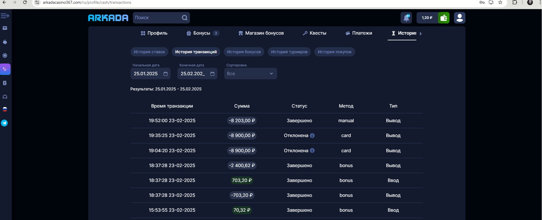Open the Сортировка 'Все' dropdown
This screenshot has width=542, height=220.
coord(251,74)
